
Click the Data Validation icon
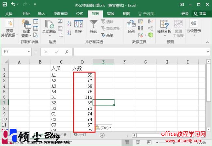click(141, 35)
